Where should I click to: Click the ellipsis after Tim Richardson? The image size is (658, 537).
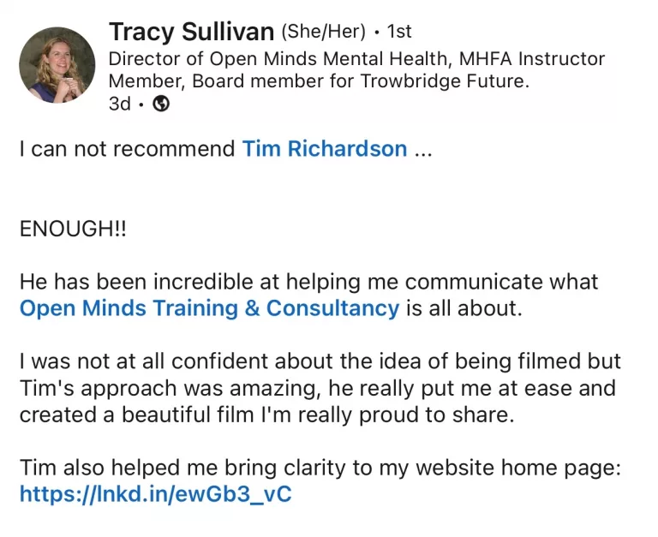coord(423,149)
